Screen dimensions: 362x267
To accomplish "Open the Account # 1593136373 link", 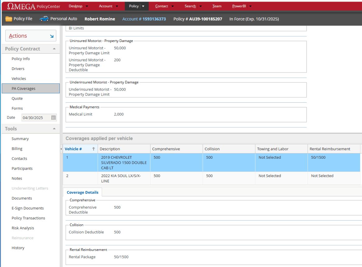I will [144, 19].
